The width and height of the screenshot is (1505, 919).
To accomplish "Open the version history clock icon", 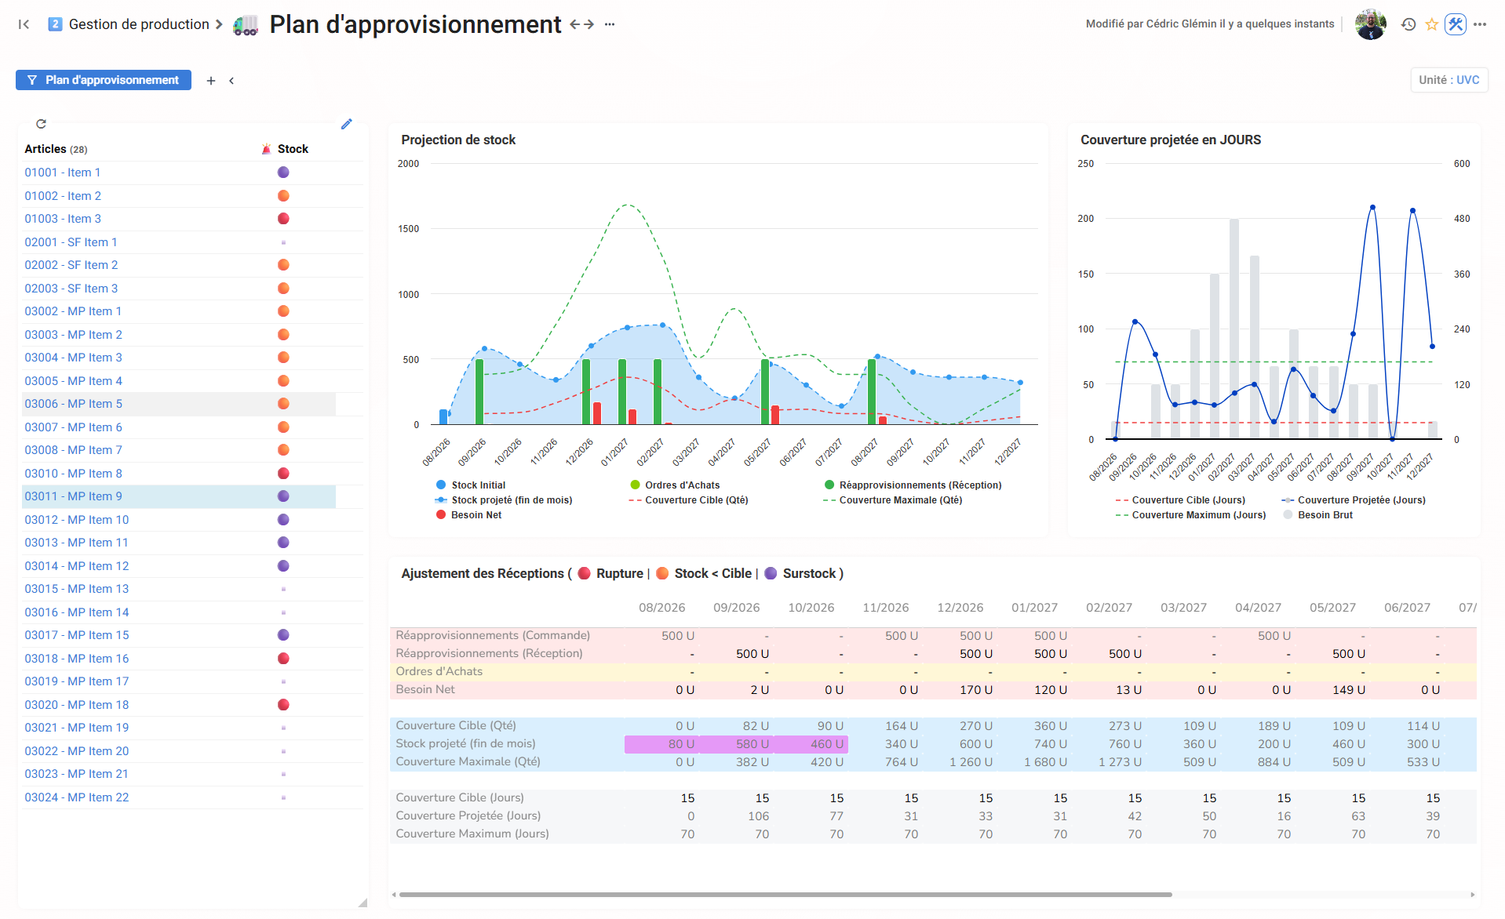I will point(1408,24).
